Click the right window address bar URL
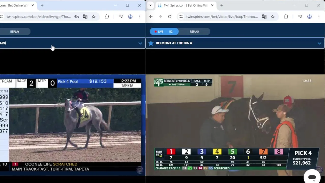Screen dimensions: 325x183 [x=222, y=17]
